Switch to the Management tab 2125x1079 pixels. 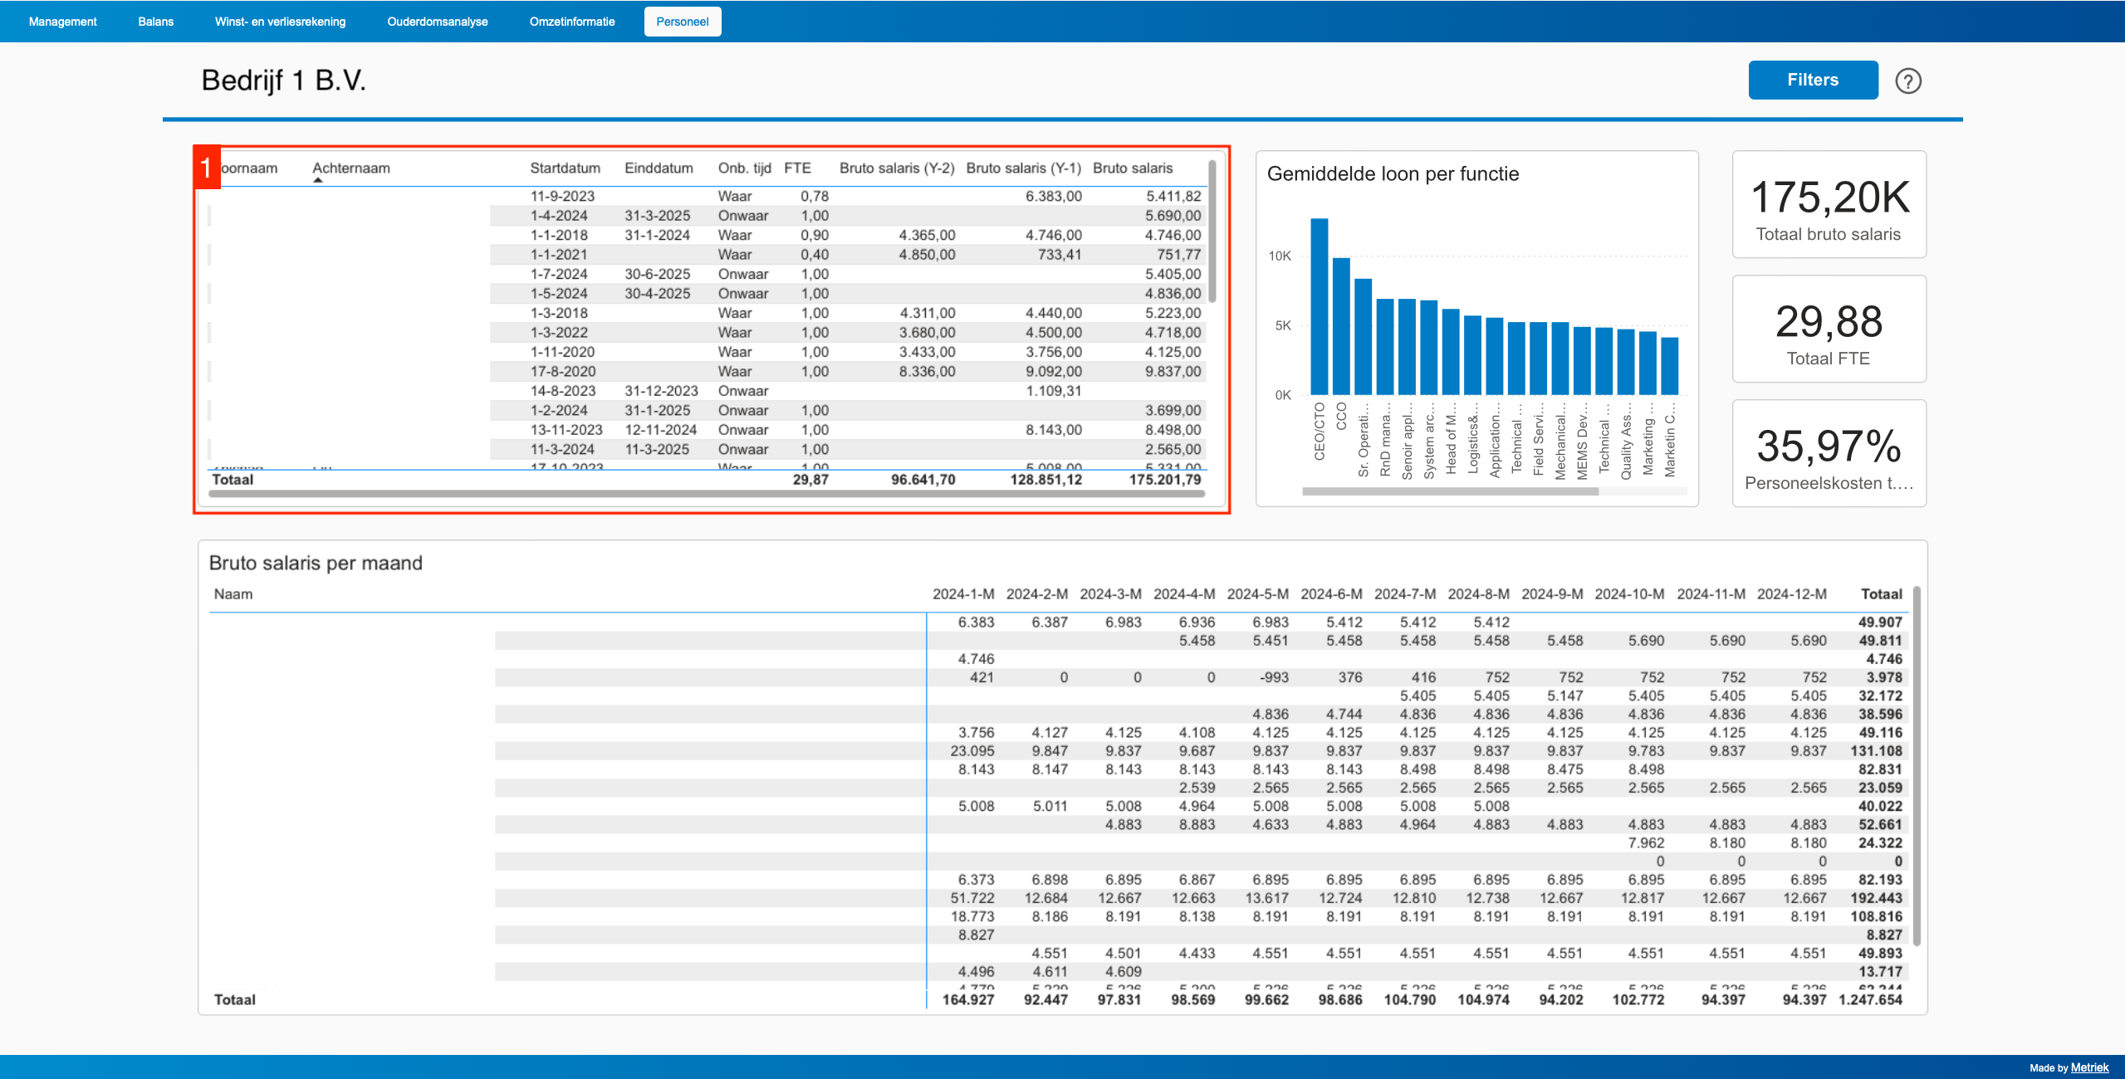pyautogui.click(x=62, y=22)
